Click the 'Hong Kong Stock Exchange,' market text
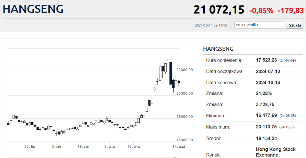This screenshot has width=306, height=158. (276, 152)
